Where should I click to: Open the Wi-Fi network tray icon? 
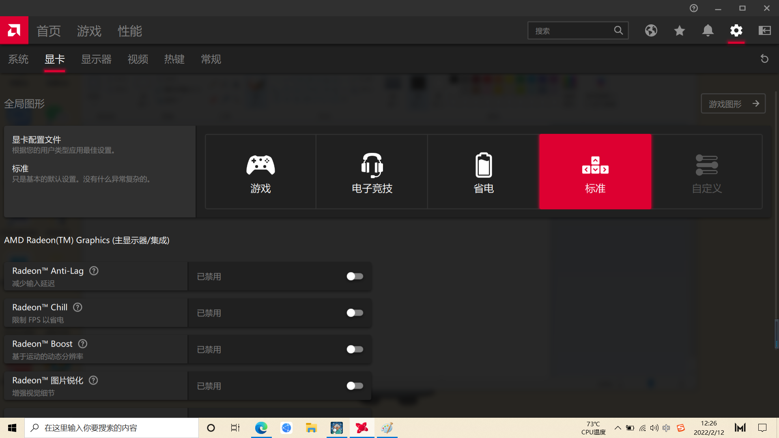click(x=642, y=428)
